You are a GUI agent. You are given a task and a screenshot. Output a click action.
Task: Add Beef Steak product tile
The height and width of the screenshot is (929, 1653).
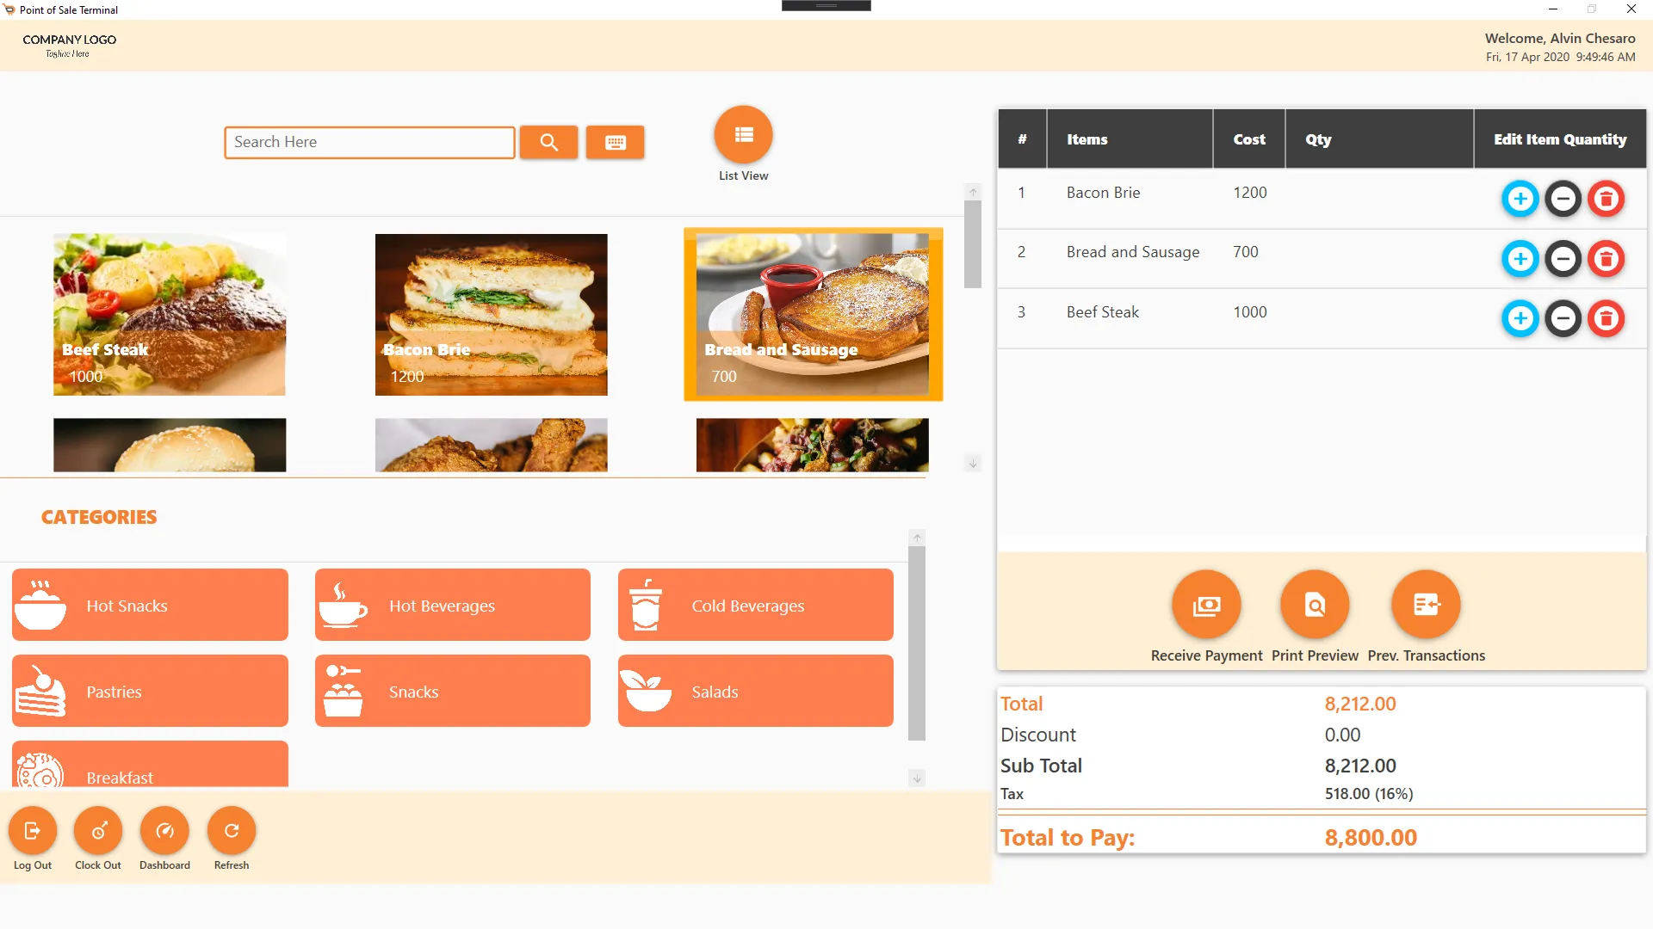170,315
